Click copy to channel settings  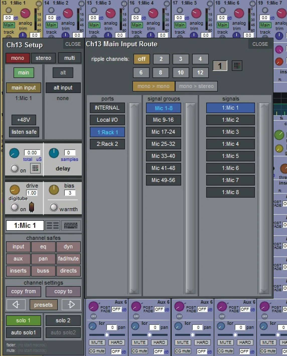click(x=63, y=291)
